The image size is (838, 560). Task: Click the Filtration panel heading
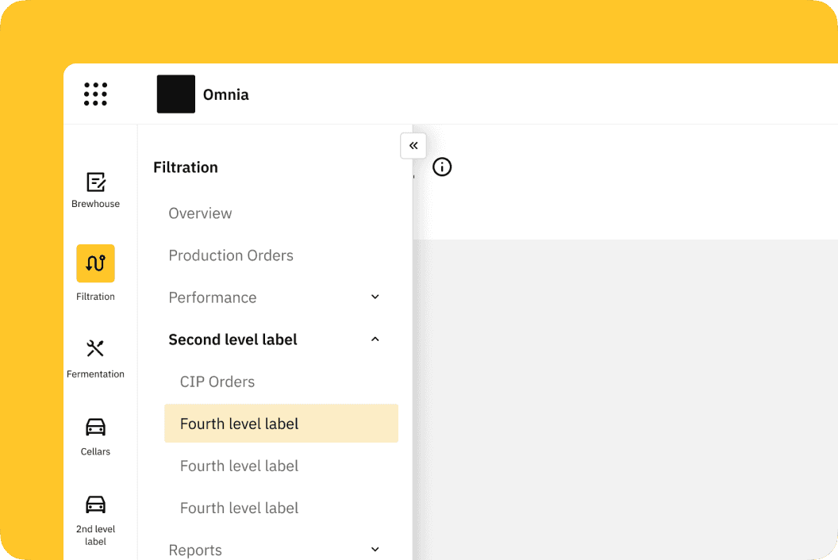[186, 167]
